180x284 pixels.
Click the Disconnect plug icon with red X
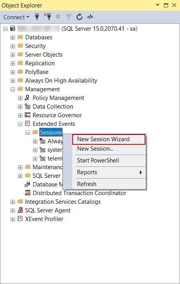click(x=48, y=17)
